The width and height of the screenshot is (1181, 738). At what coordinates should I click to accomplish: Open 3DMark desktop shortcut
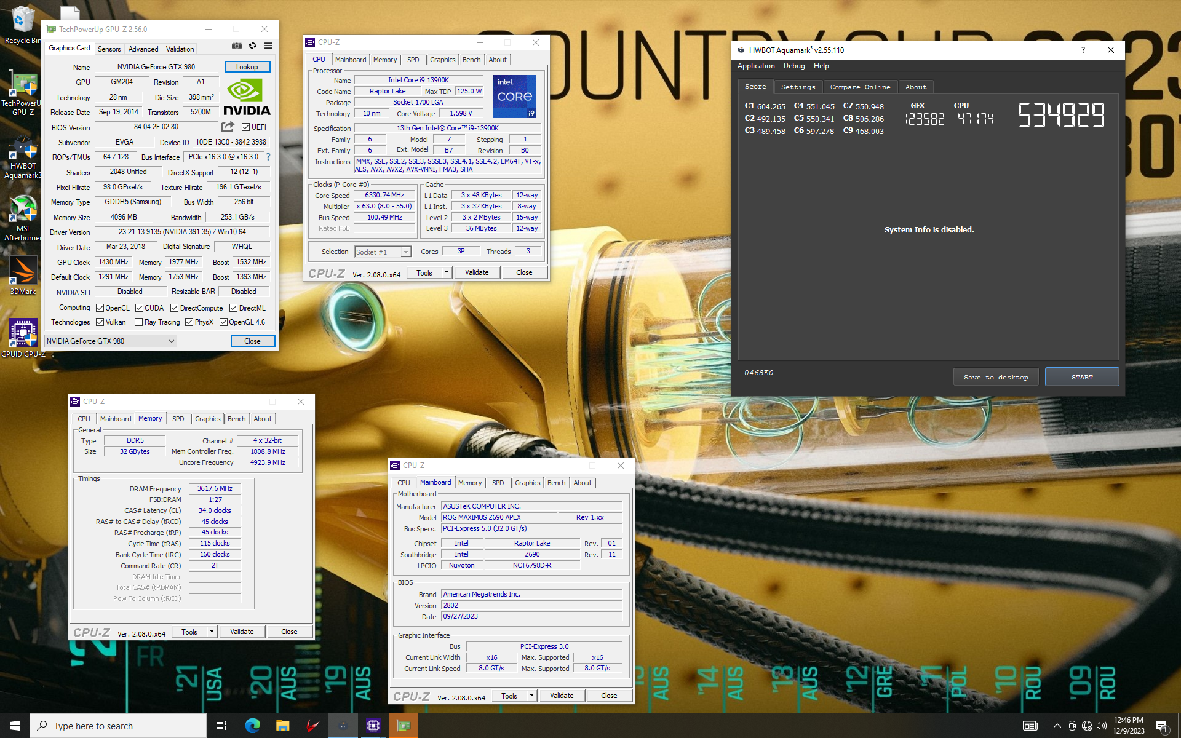point(22,276)
